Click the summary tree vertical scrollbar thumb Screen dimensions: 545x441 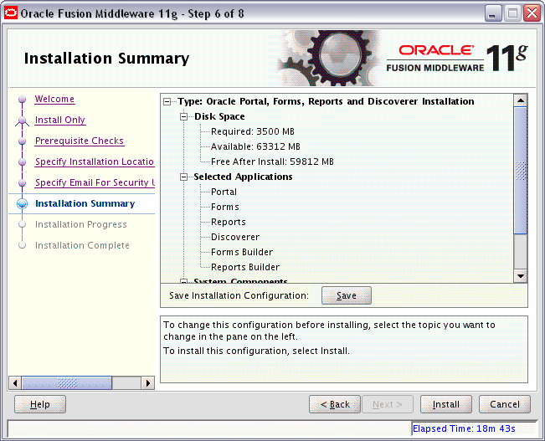coord(521,171)
